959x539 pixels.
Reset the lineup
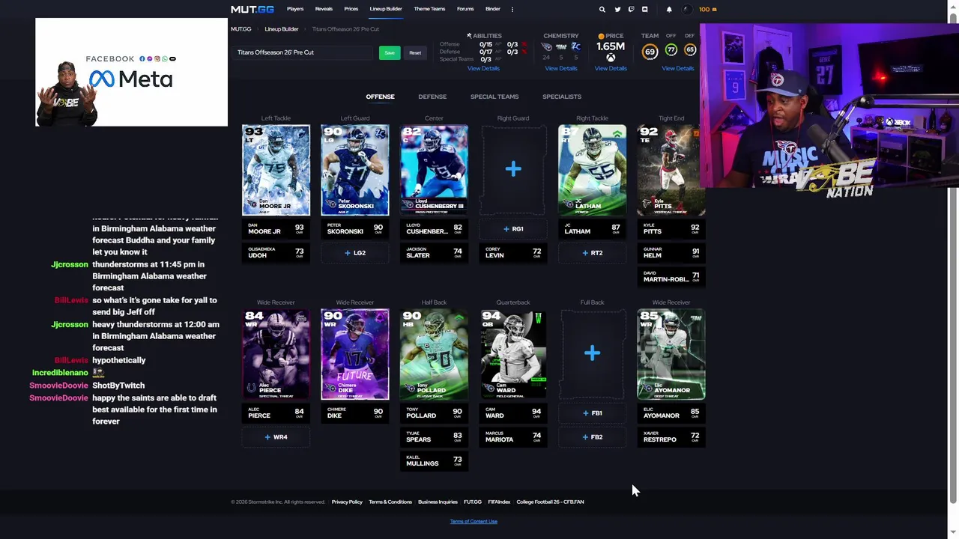coord(415,52)
